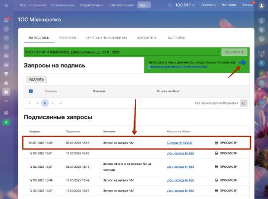This screenshot has height=199, width=268.
Task: Open Помощь in the header
Action: tap(247, 5)
